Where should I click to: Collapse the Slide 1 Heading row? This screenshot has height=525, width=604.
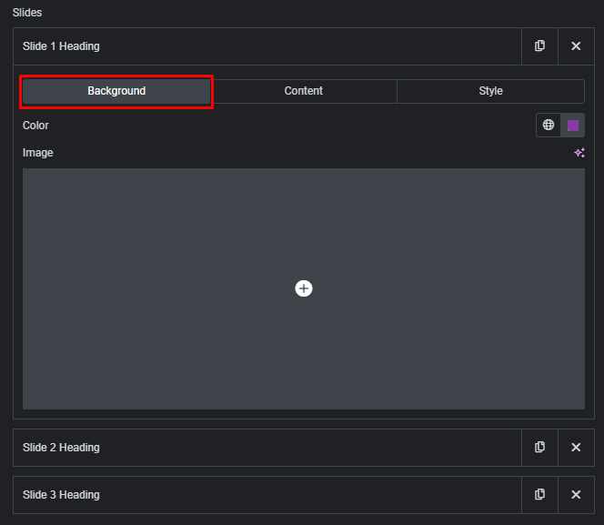[x=267, y=46]
